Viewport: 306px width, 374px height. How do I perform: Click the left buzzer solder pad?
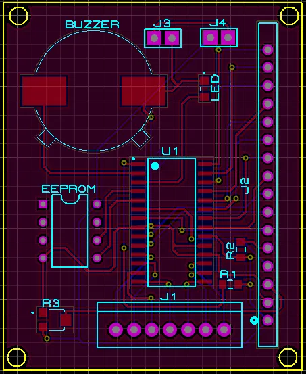point(44,91)
